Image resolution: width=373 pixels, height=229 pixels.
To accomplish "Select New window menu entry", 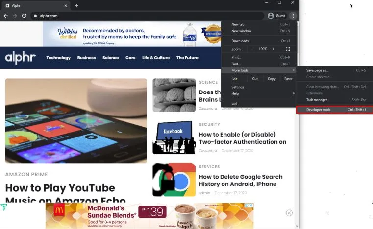I will (x=259, y=31).
